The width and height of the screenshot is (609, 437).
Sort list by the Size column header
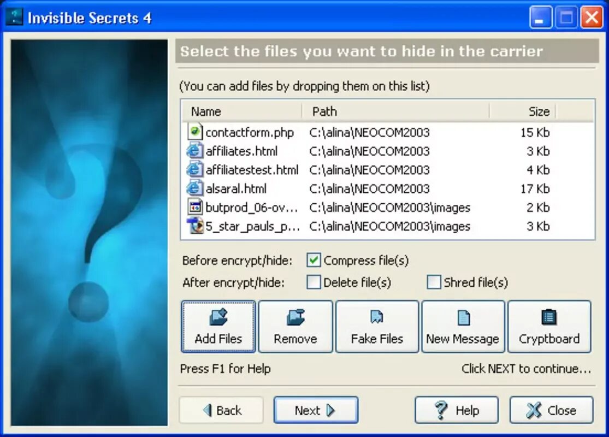(x=523, y=111)
